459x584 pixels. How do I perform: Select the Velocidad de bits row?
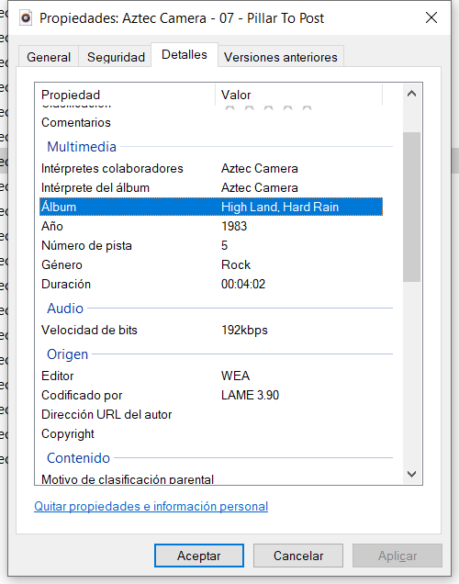coord(211,330)
